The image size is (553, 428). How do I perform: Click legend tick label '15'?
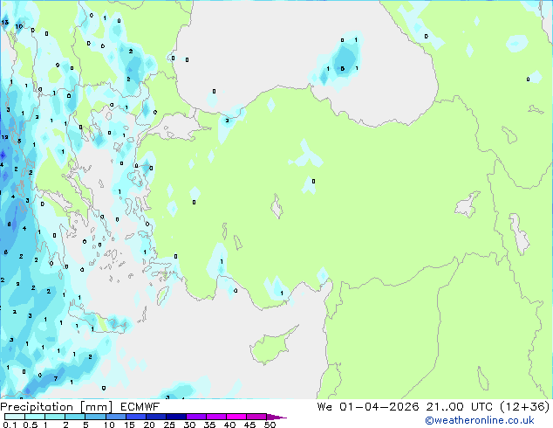[x=129, y=425]
